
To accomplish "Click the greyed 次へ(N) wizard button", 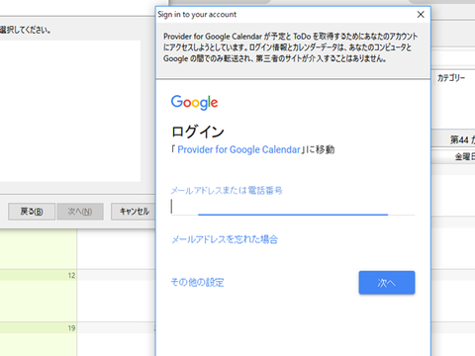I will point(80,212).
